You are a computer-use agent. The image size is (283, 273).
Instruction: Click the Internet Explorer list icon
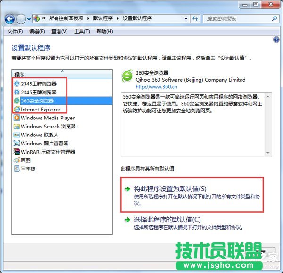pos(17,109)
